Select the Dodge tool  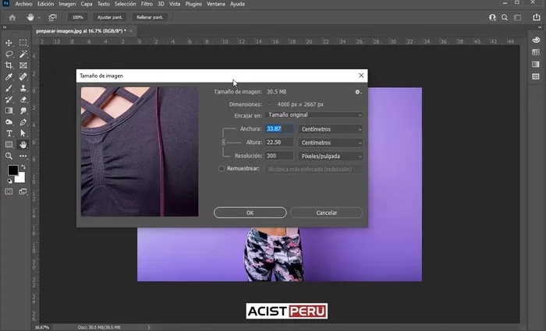click(x=9, y=122)
